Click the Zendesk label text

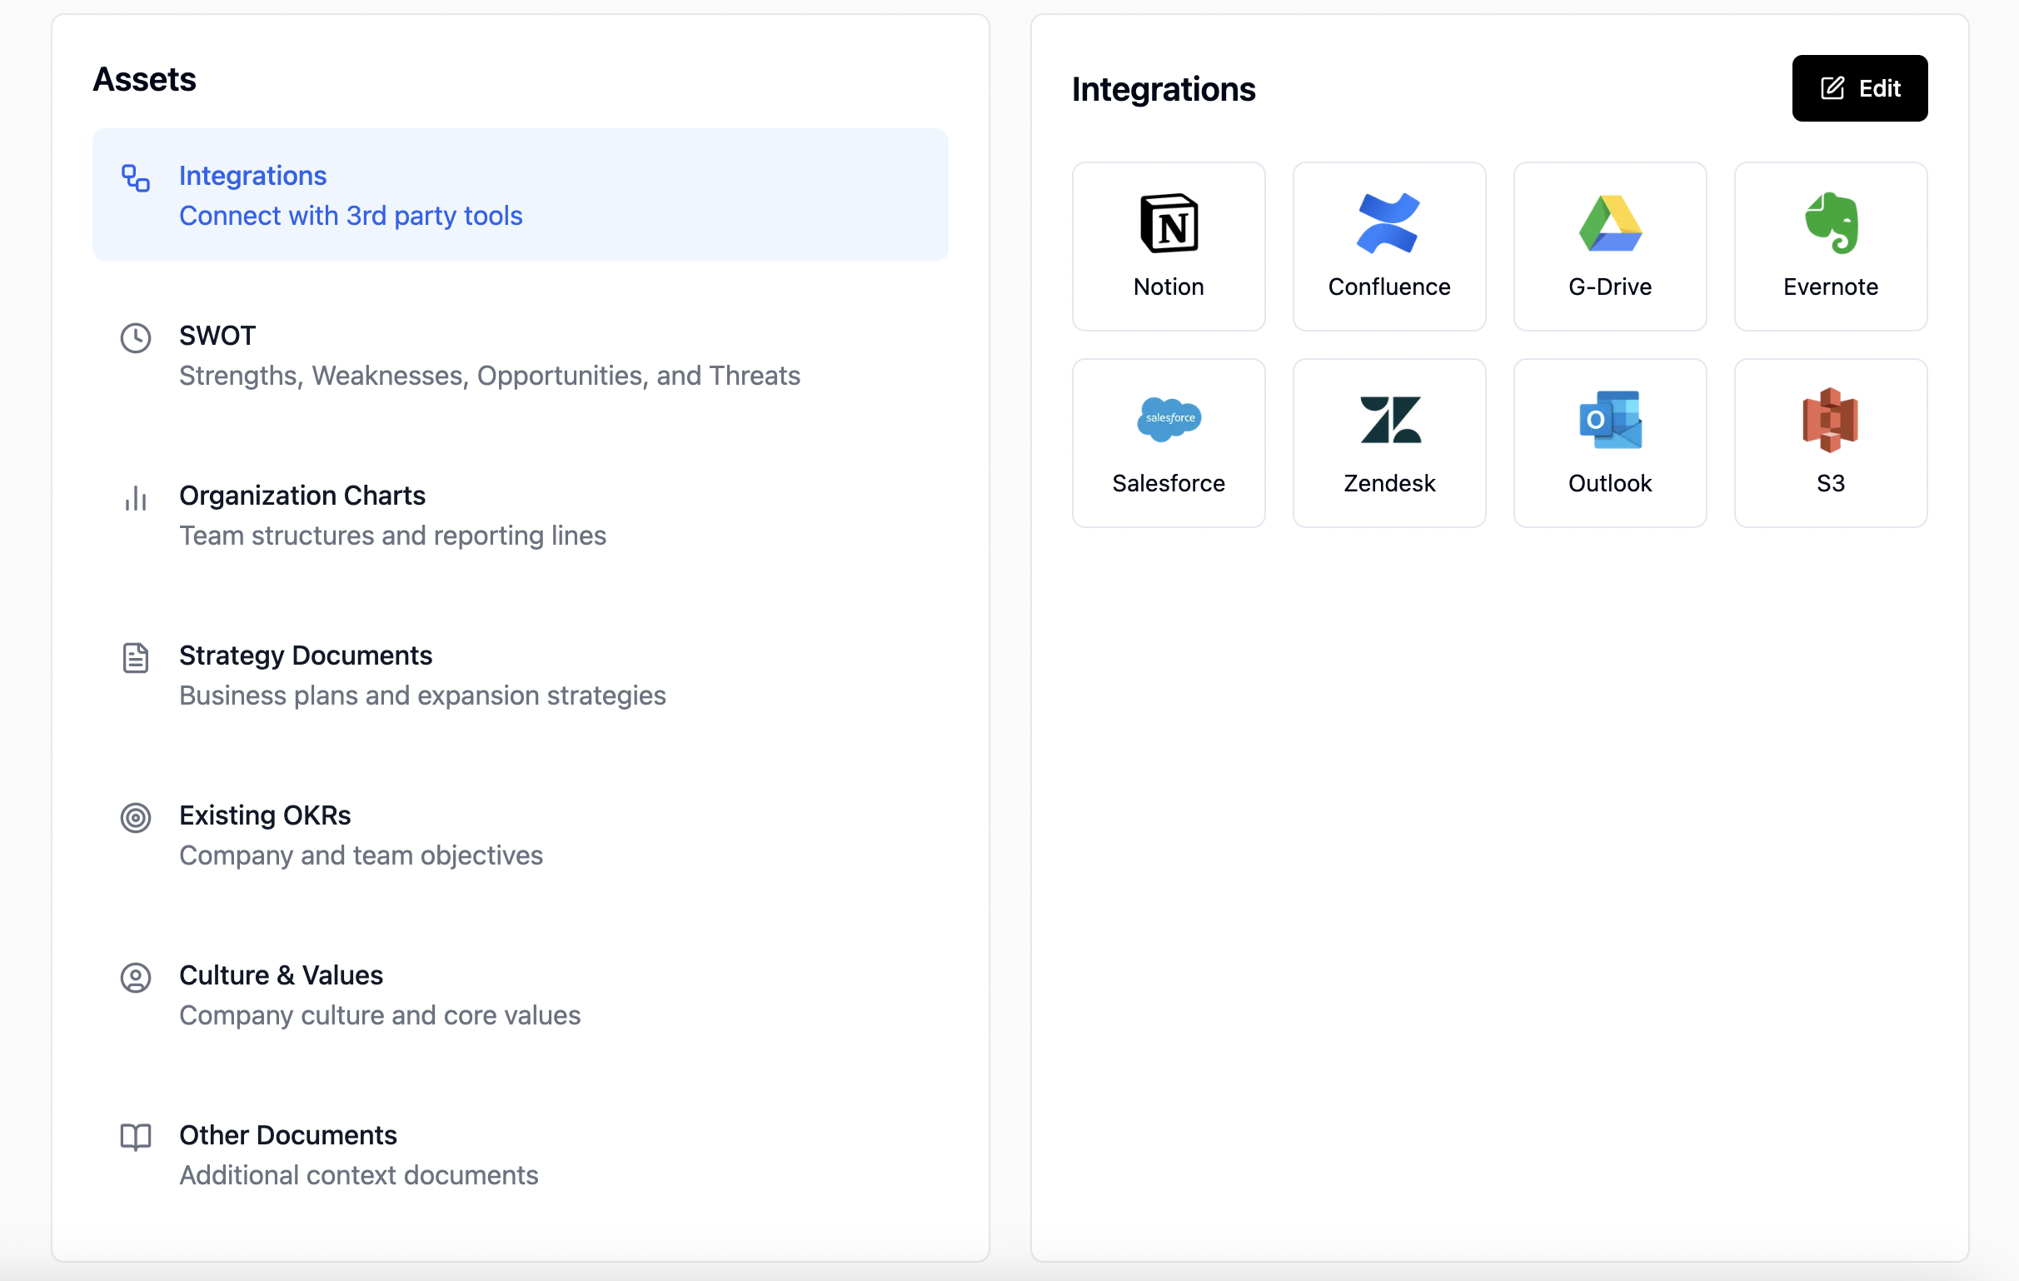click(x=1388, y=484)
